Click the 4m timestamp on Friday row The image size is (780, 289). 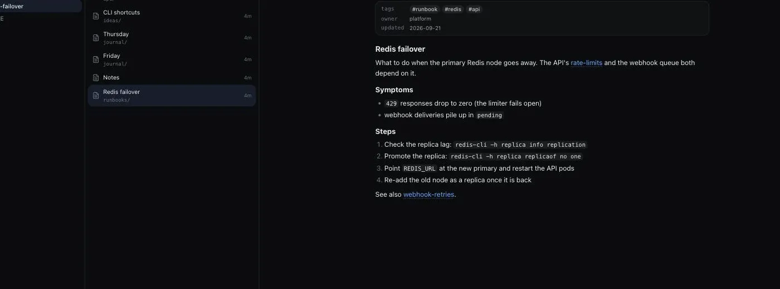[x=247, y=59]
